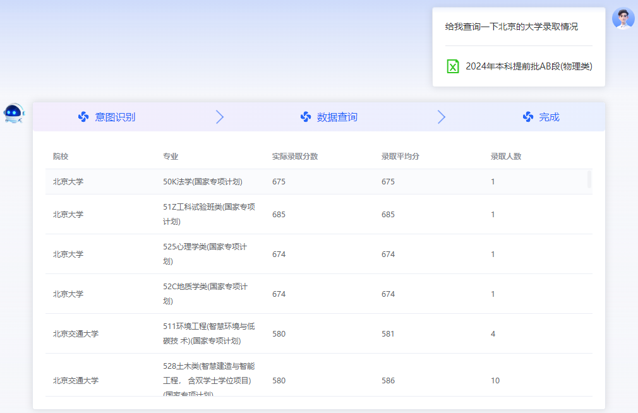Select 北京交通大学 in the 528土木类 row
Screen dimensions: 638x413
[76, 381]
